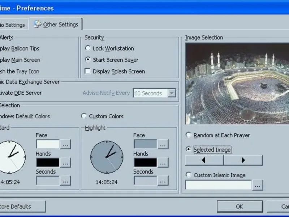289x217 pixels.
Task: Select Random at Each Prayer option
Action: [x=188, y=135]
